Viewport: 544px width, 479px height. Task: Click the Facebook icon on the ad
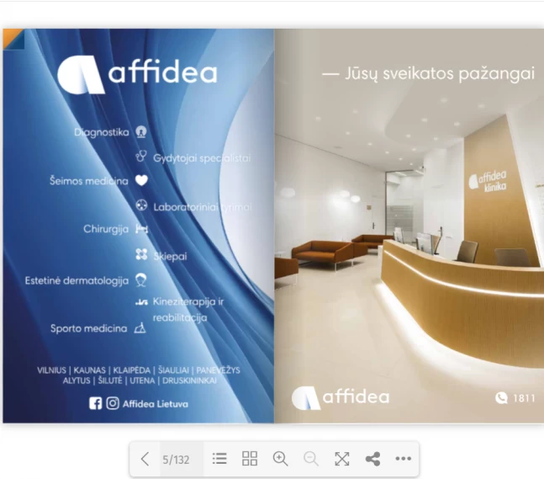click(95, 403)
